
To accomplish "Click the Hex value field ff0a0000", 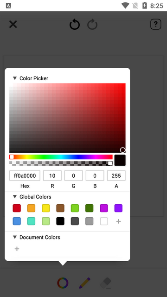I will (25, 175).
